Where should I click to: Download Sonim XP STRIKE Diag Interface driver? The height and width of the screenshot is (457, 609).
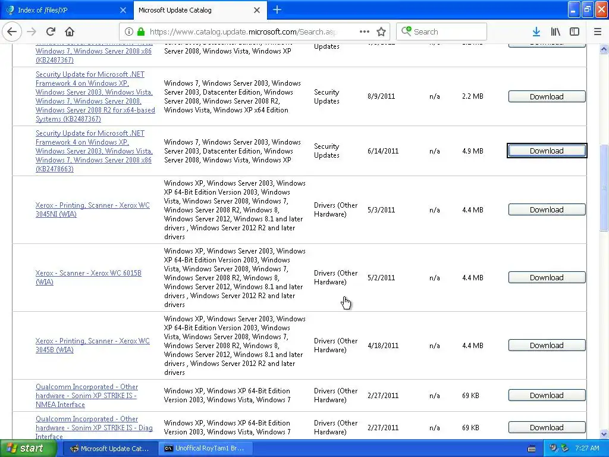click(x=547, y=427)
